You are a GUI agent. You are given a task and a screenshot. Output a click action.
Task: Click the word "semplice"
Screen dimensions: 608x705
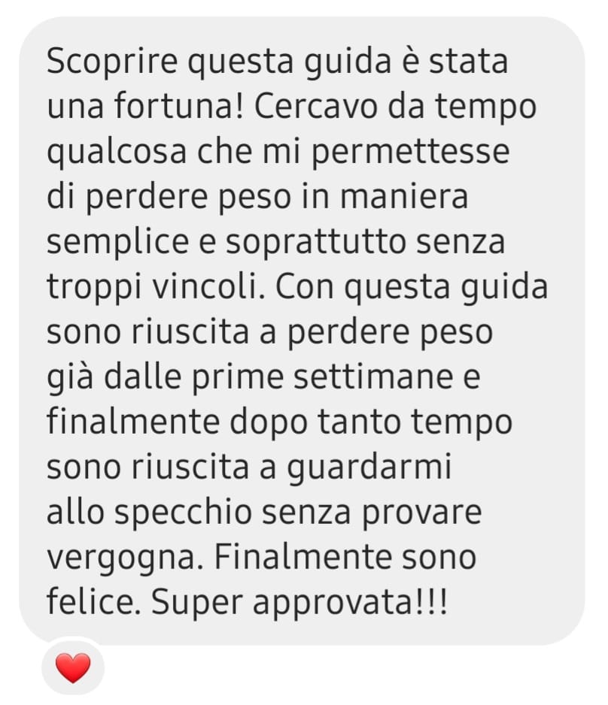[117, 241]
